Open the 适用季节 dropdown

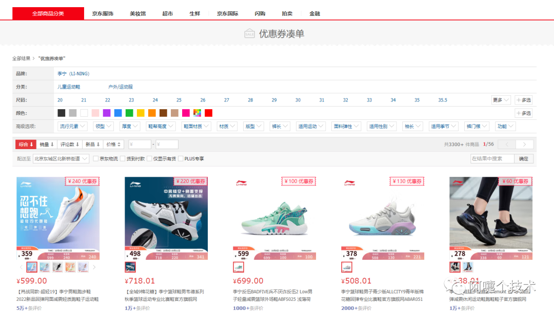pos(443,126)
